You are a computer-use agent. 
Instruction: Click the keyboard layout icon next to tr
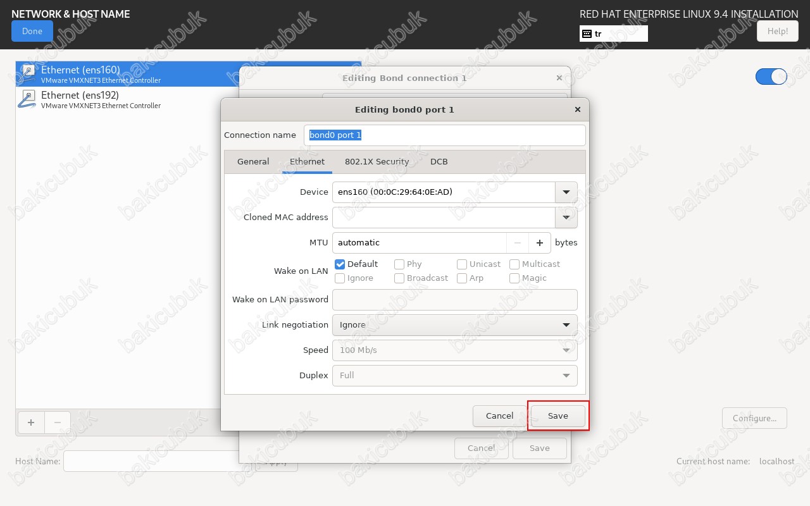tap(587, 34)
